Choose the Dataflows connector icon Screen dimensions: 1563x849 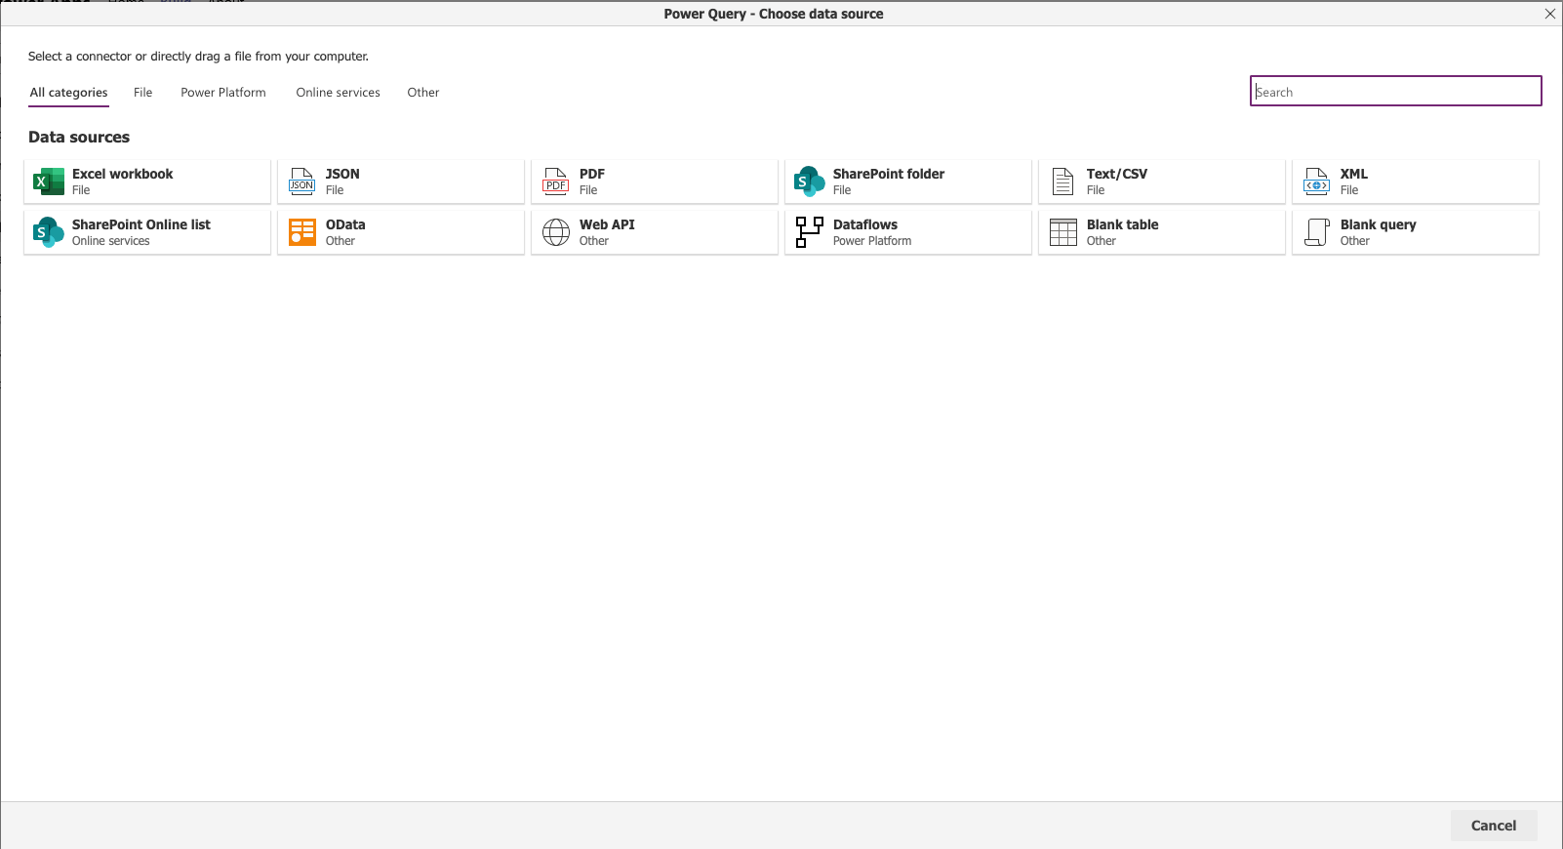(x=809, y=232)
